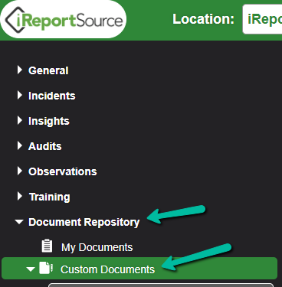Expand the Incidents section arrow
282x287 pixels.
pyautogui.click(x=20, y=95)
